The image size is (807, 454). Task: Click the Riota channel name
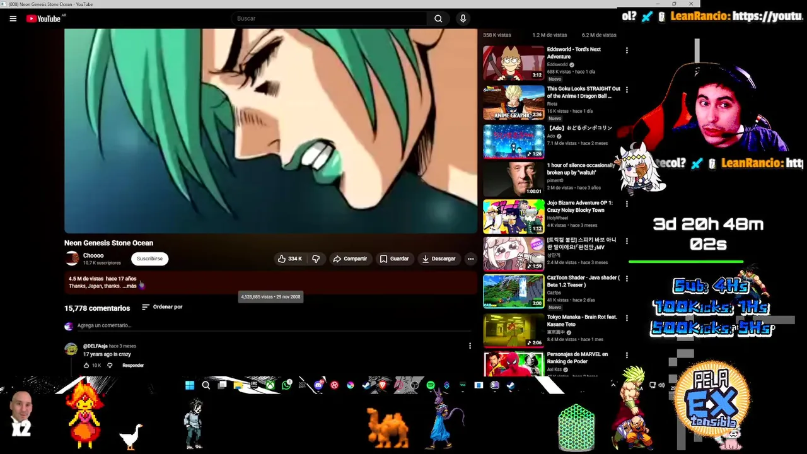pyautogui.click(x=552, y=103)
